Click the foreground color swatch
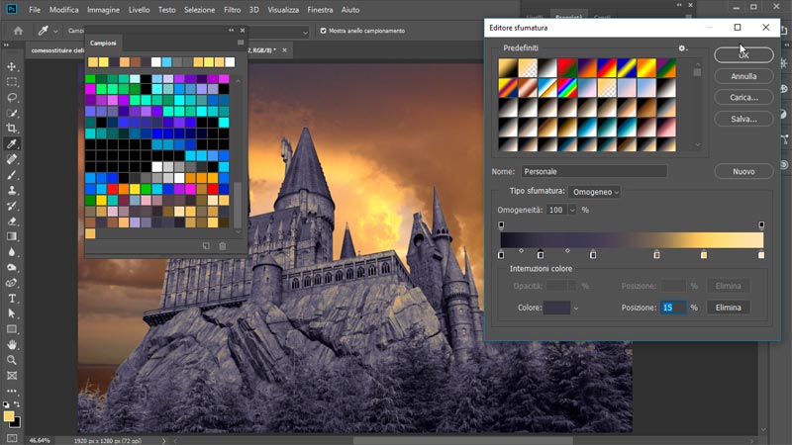Viewport: 792px width, 445px height. 9,416
